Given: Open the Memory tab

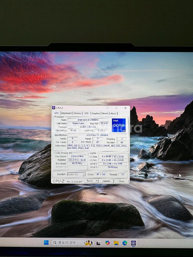Looking at the screenshot, I should [77, 113].
